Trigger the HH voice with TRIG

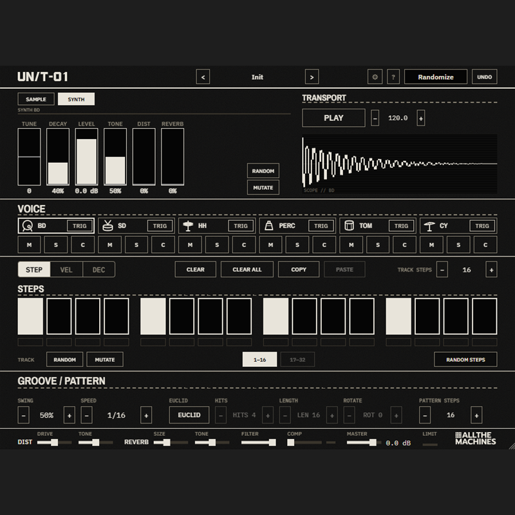pyautogui.click(x=240, y=226)
